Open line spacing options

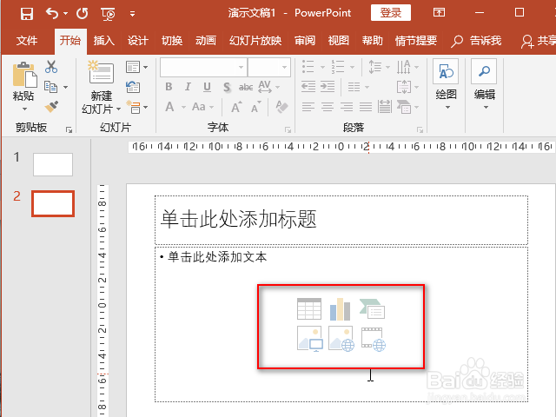[379, 67]
